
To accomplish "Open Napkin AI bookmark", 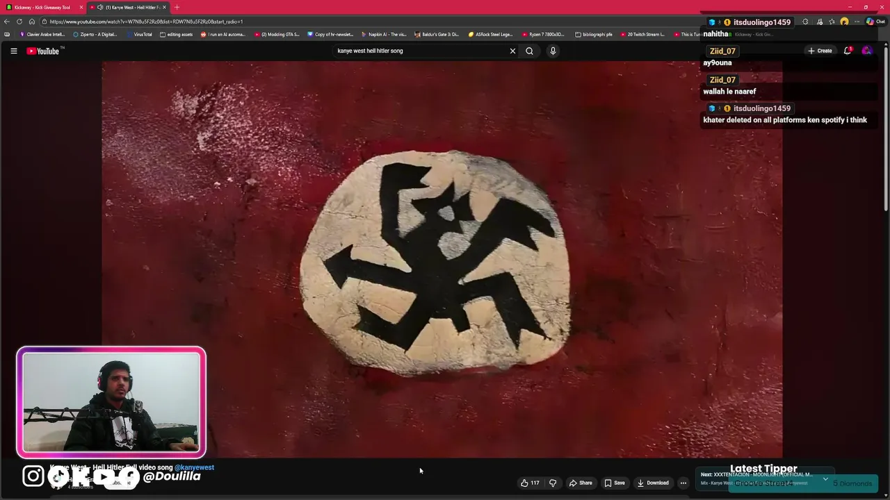I will pyautogui.click(x=384, y=34).
